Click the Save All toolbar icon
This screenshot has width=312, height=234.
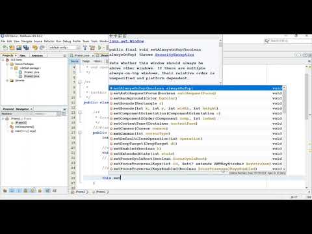point(26,47)
